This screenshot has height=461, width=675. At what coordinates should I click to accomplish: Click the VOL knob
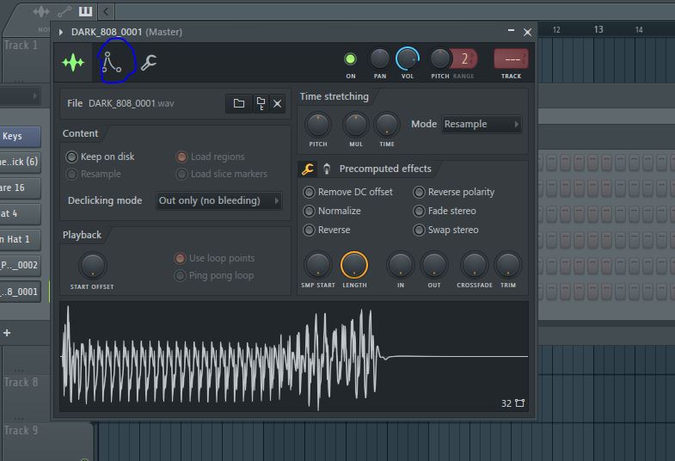406,59
